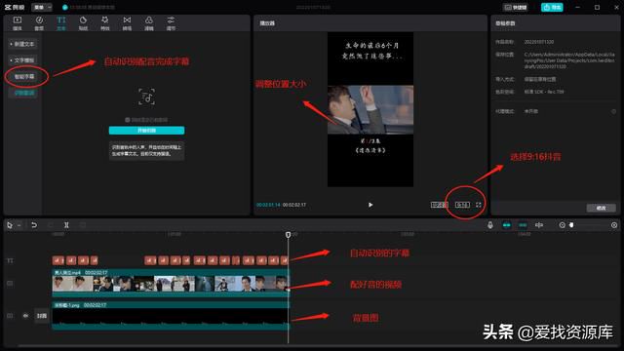Screen dimensions: 624x351
Task: Open the Audio (音频) panel icon
Action: click(x=39, y=23)
